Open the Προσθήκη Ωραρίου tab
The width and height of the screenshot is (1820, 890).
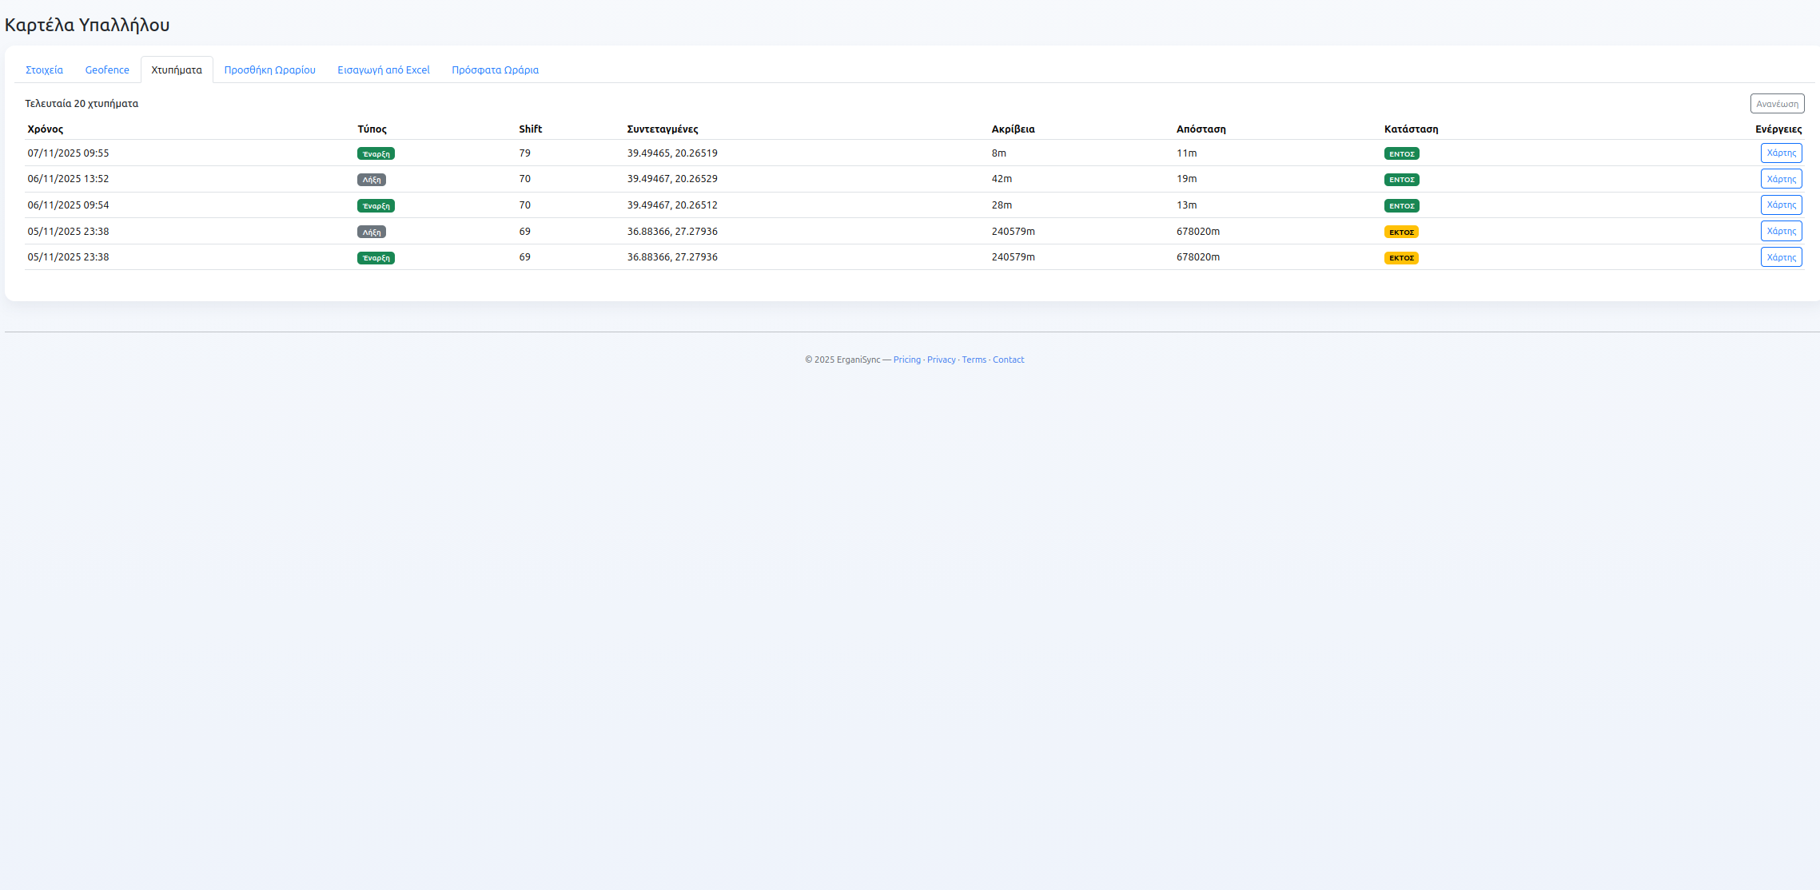point(269,70)
